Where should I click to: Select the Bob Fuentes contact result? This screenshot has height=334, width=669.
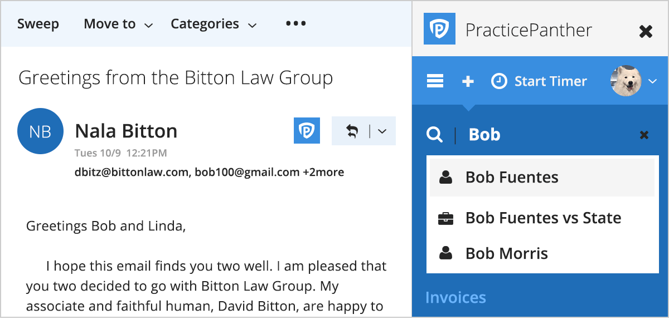(542, 178)
